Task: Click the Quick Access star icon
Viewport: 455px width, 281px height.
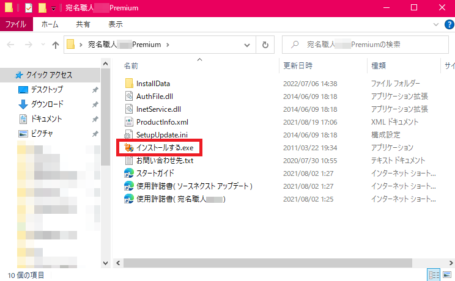Action: coord(19,75)
